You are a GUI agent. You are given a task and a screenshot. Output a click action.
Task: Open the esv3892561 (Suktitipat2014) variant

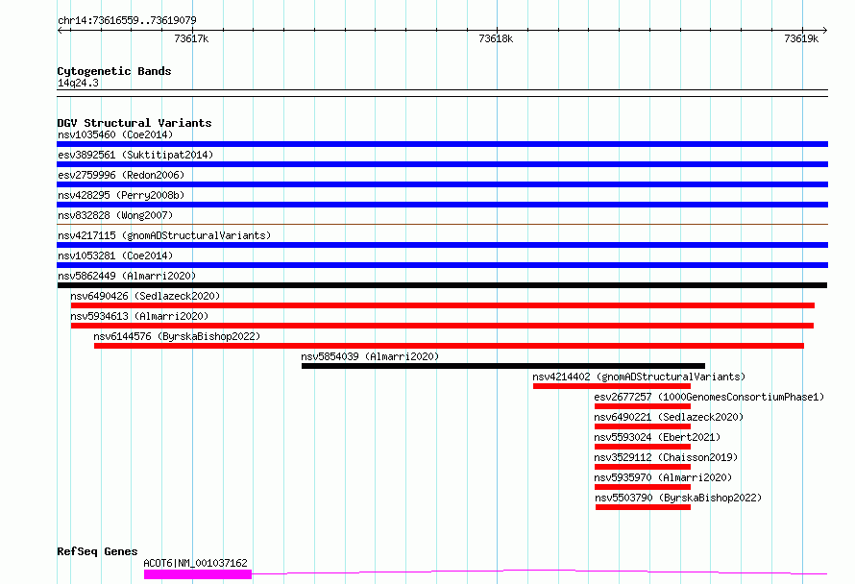pyautogui.click(x=135, y=155)
